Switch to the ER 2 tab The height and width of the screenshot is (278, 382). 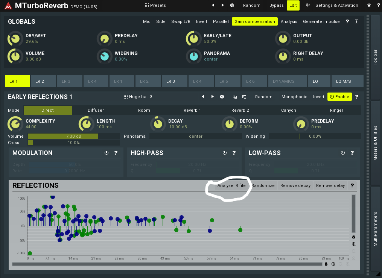[x=44, y=81]
